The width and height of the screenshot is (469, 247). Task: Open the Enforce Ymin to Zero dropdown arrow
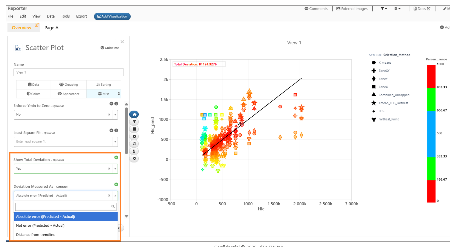point(115,115)
